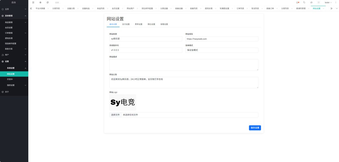Open the 轮播图设置 page tab
The image size is (339, 162).
(x=224, y=8)
